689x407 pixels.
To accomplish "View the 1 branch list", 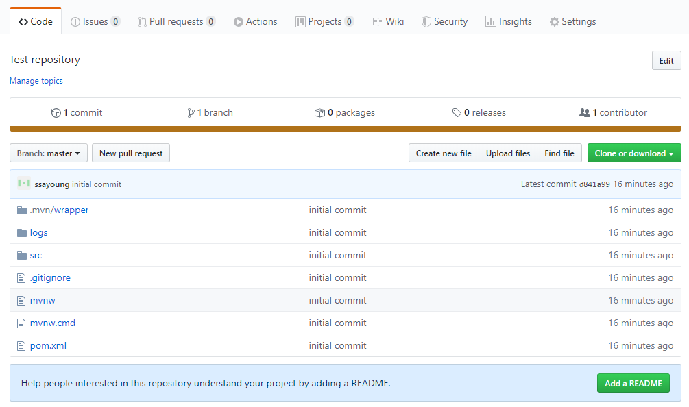I will 210,113.
